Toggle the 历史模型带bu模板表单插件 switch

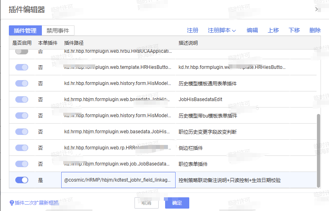pyautogui.click(x=22, y=116)
